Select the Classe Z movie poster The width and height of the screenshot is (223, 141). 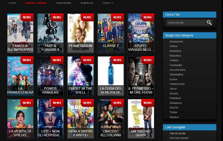[x=111, y=33]
